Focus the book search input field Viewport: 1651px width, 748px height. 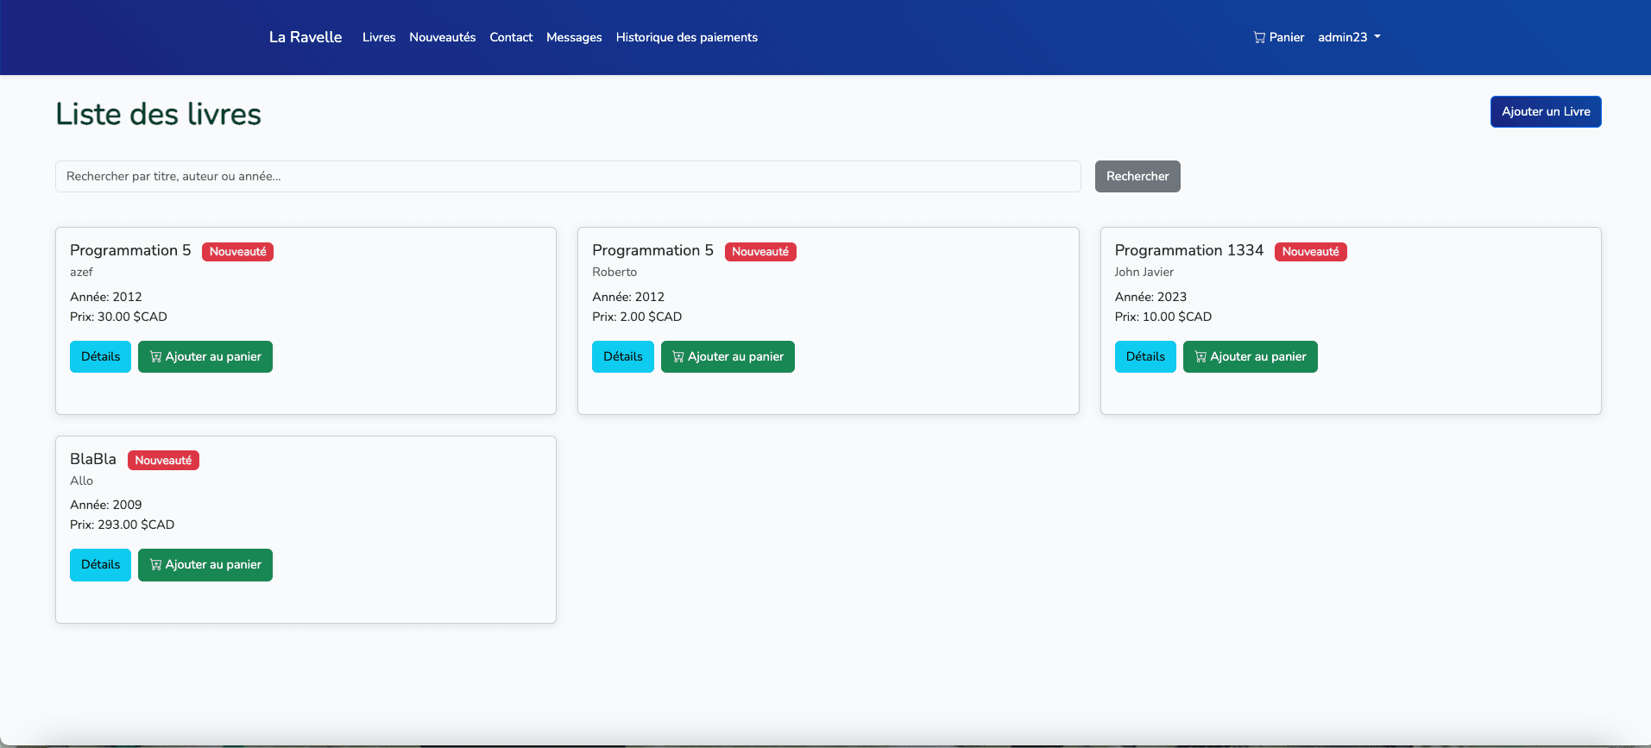568,176
